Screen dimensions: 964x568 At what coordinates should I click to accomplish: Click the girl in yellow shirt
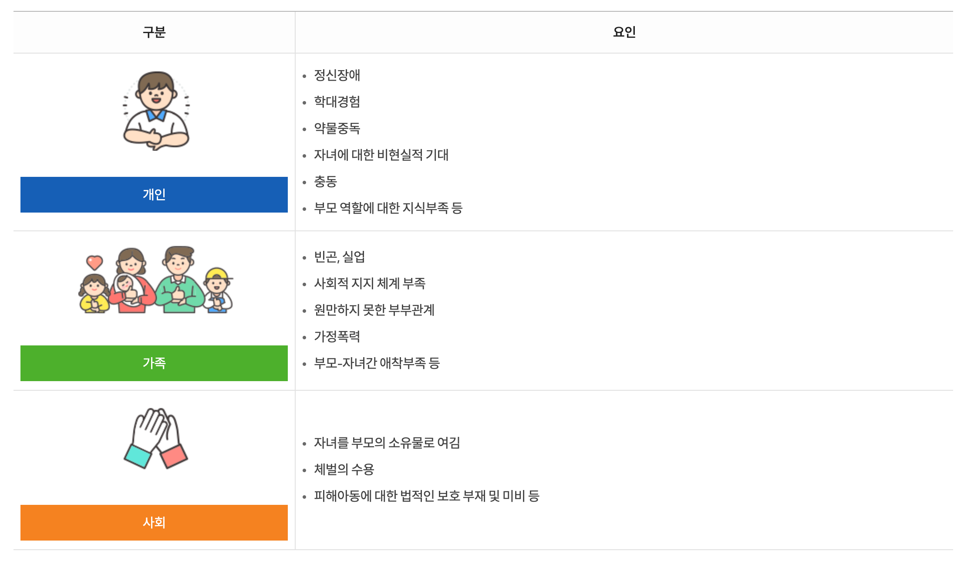94,294
